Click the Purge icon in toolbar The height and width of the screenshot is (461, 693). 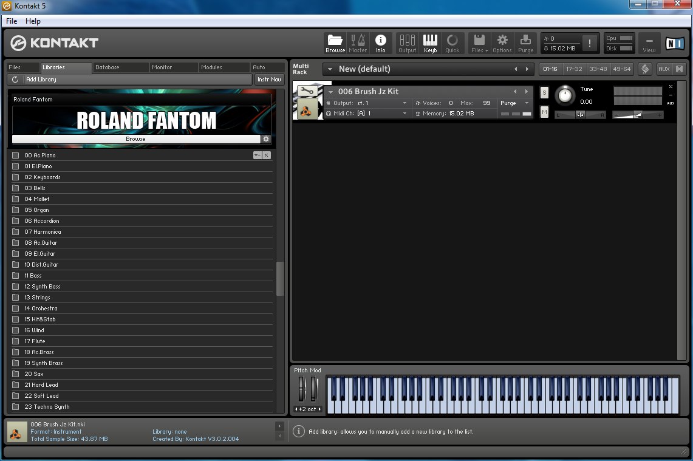tap(525, 43)
